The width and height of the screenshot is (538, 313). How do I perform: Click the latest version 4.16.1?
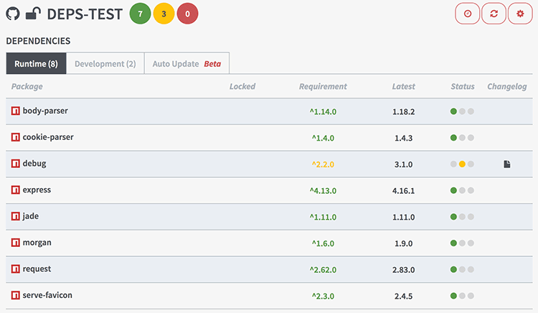click(x=403, y=190)
